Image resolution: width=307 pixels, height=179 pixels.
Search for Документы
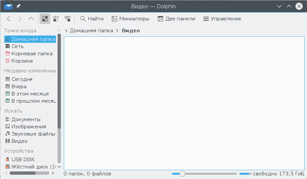coord(30,119)
